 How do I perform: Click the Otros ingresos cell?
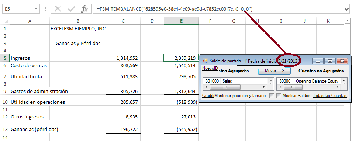[x=30, y=117]
